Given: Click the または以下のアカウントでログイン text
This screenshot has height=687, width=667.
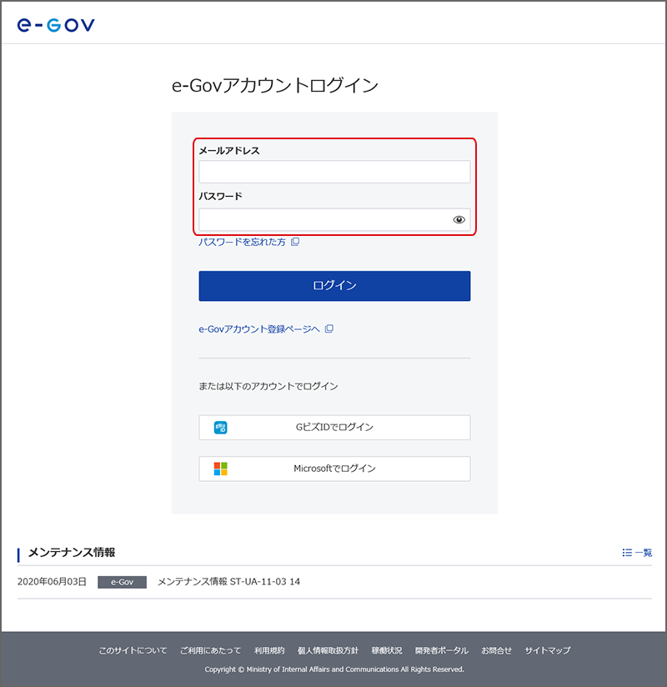Looking at the screenshot, I should click(x=268, y=386).
